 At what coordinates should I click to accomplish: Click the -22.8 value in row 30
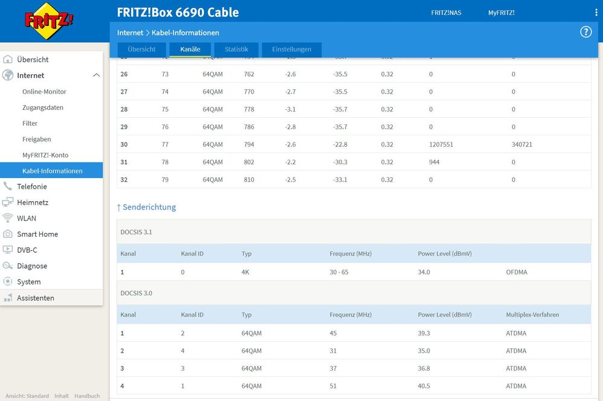(340, 144)
